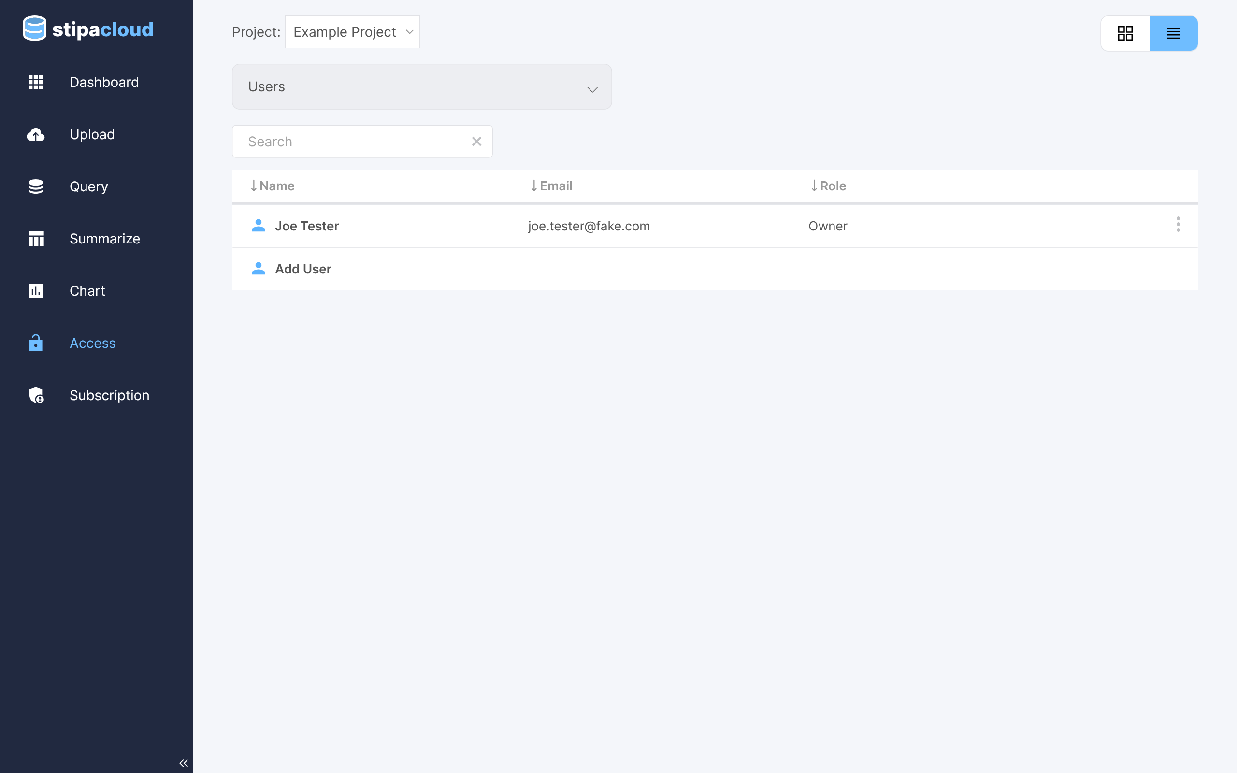This screenshot has height=773, width=1237.
Task: Sort the table by Name column
Action: click(273, 186)
